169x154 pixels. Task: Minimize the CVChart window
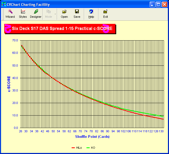point(152,5)
